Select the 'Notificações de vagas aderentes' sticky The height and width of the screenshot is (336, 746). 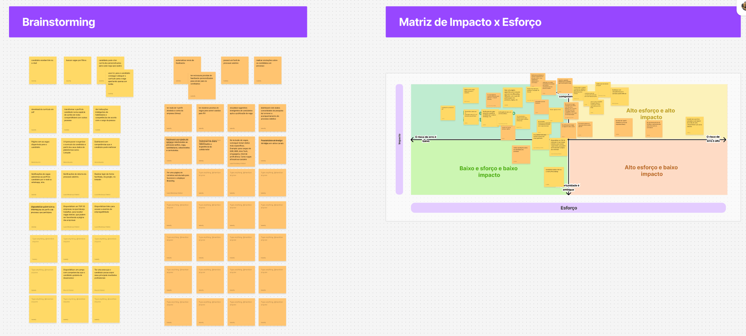[43, 184]
